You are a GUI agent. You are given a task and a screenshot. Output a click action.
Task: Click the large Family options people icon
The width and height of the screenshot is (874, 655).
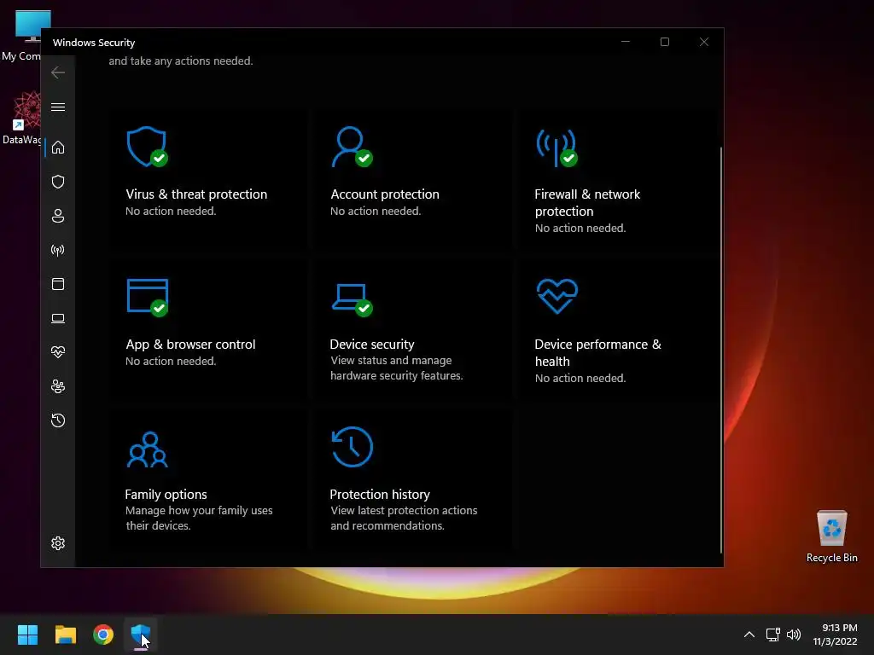(x=147, y=449)
